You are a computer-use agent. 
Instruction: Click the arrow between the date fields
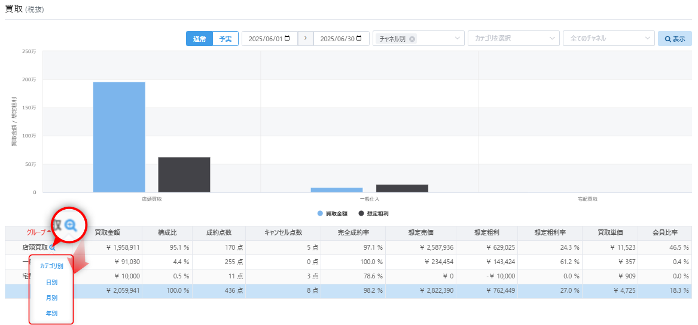pos(305,39)
